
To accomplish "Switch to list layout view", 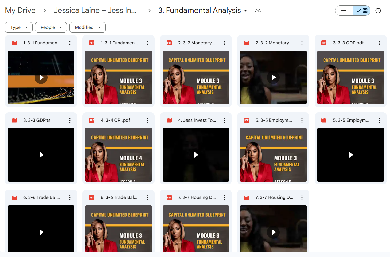I will pos(344,11).
